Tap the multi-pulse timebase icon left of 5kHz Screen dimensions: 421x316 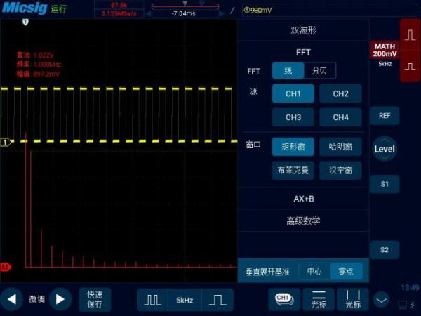coord(152,300)
